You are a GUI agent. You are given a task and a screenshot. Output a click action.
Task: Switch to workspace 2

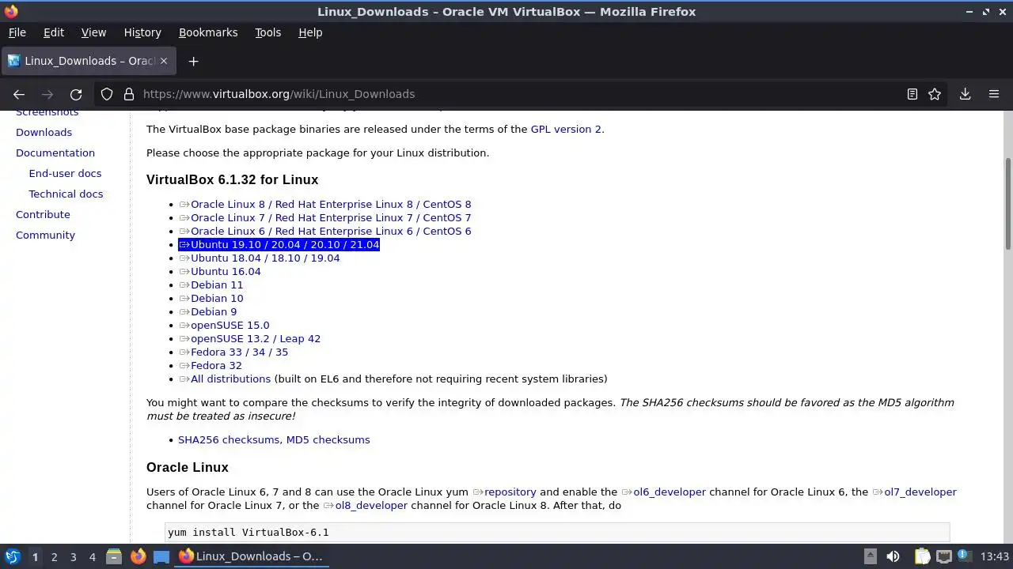pyautogui.click(x=54, y=556)
